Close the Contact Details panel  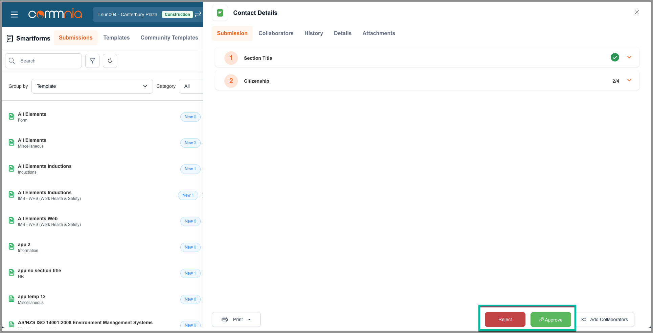(637, 12)
